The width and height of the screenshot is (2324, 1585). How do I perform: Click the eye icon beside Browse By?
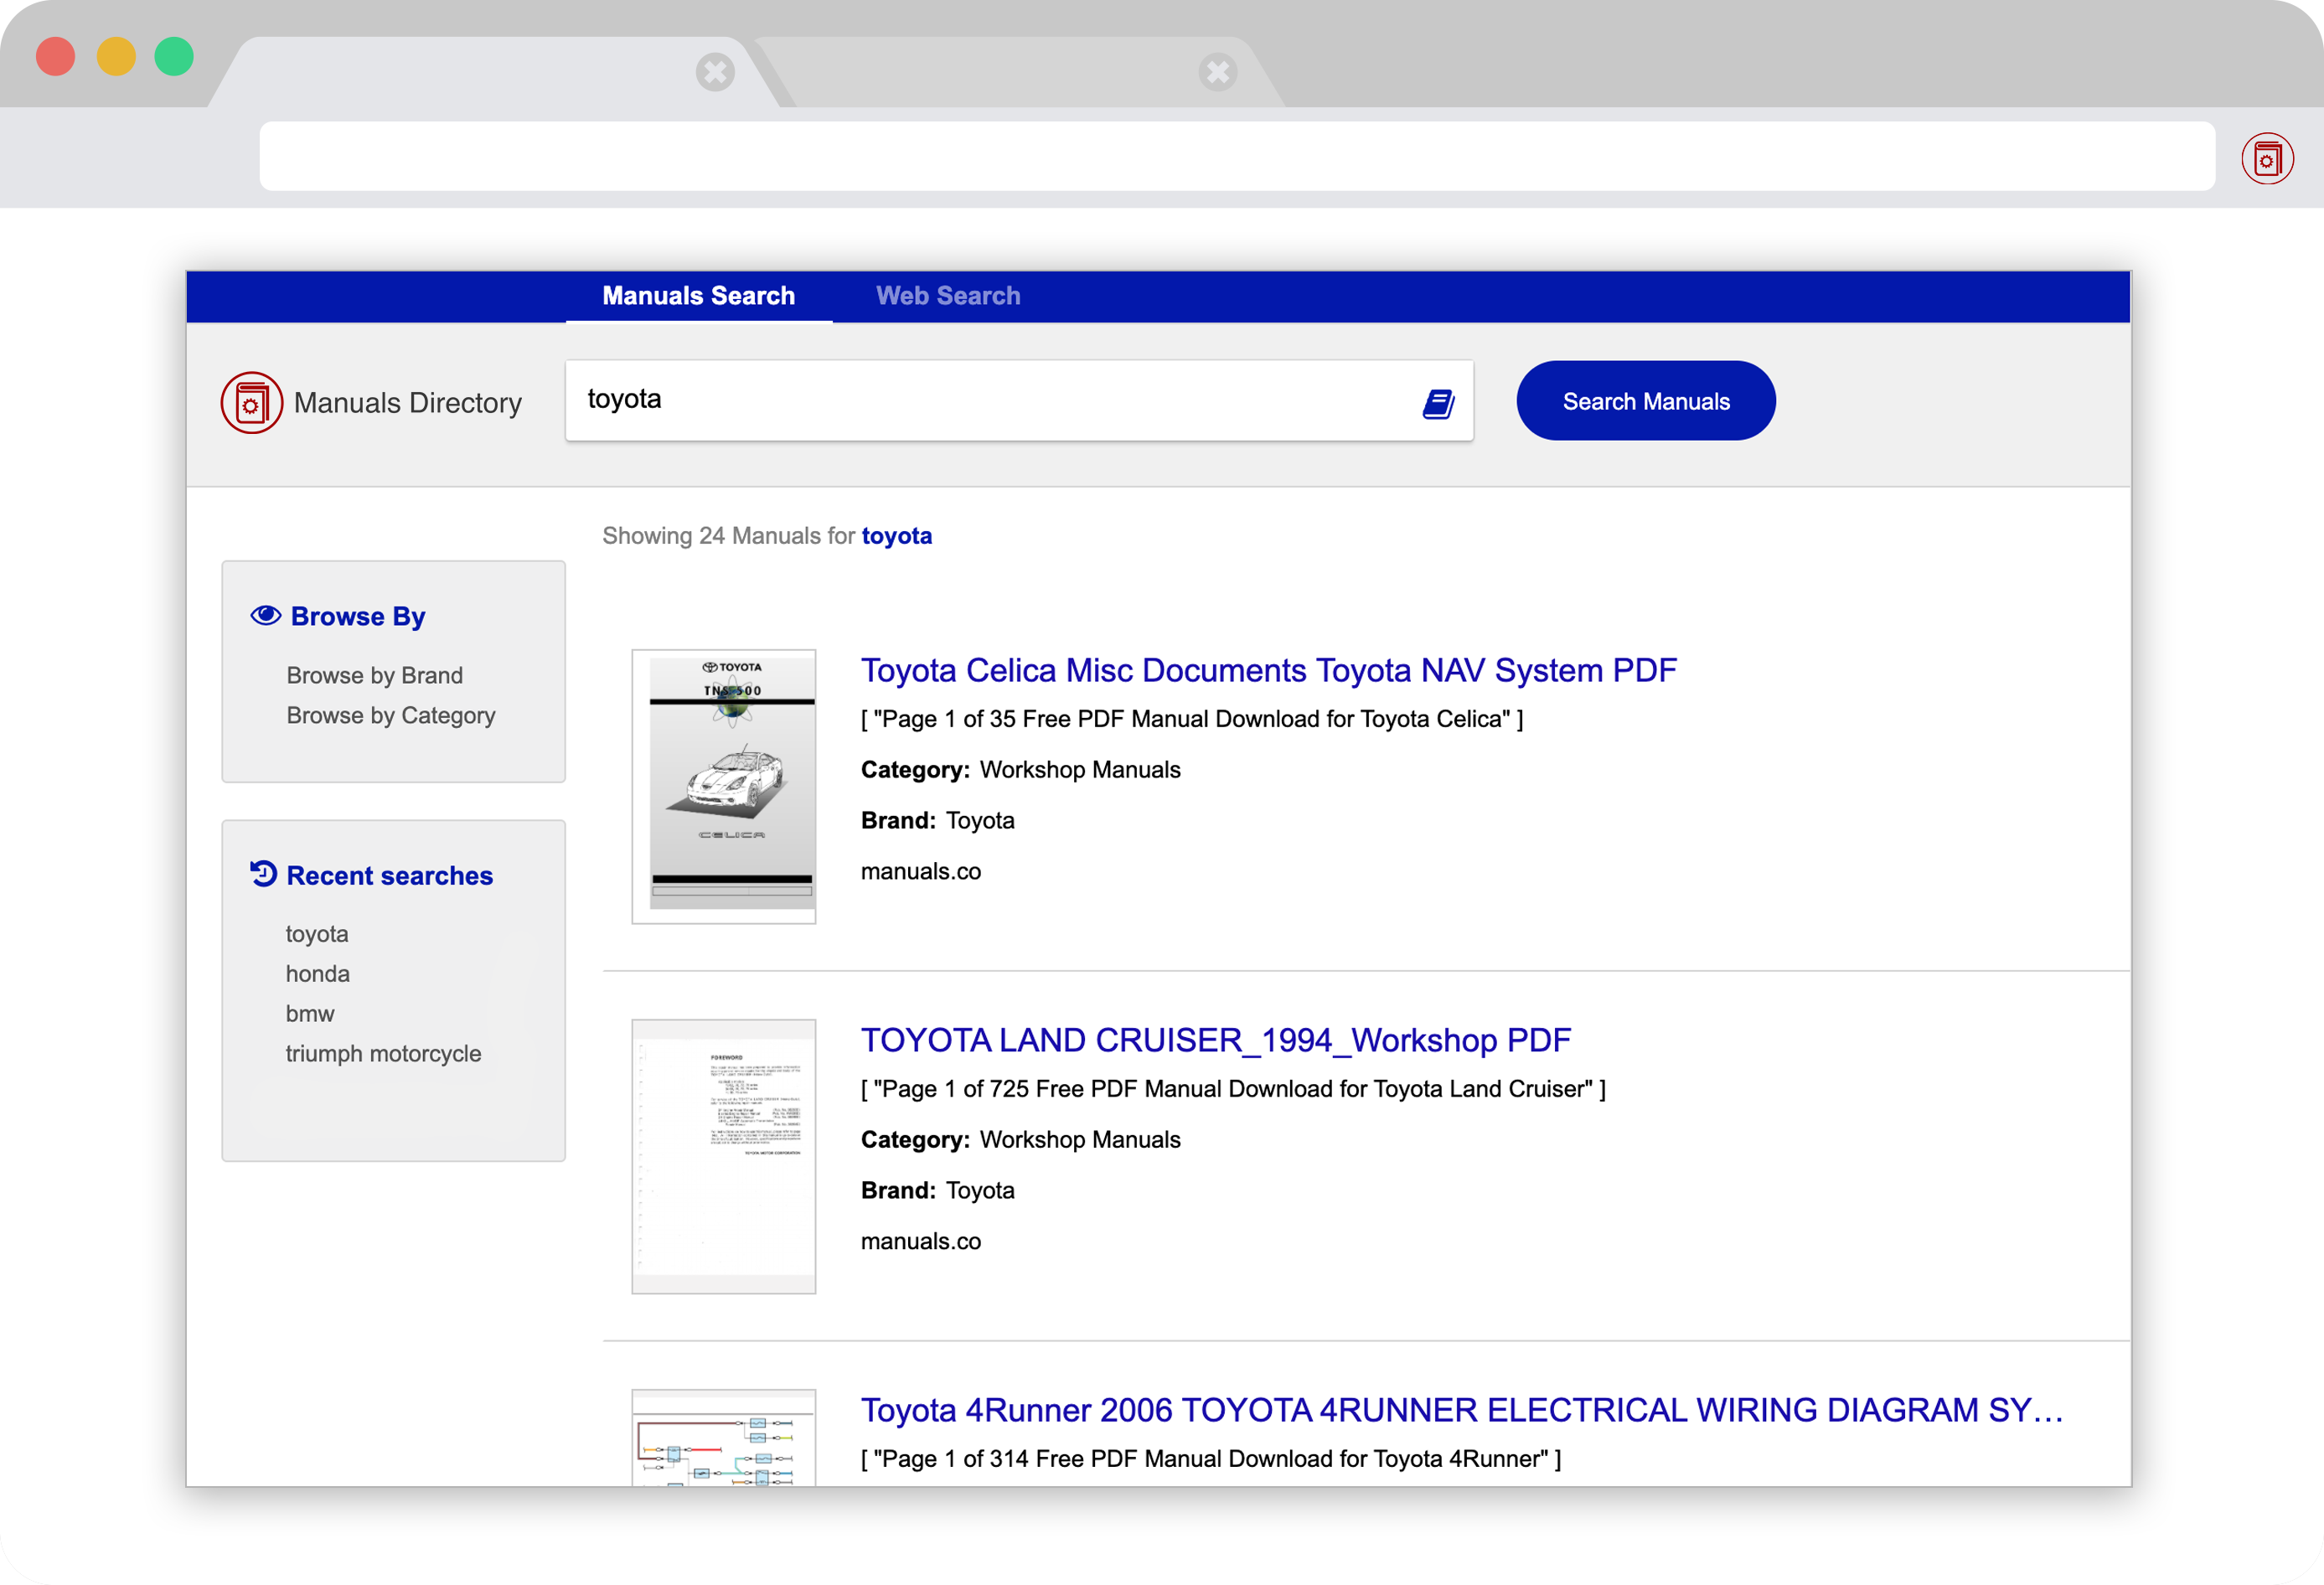coord(265,615)
